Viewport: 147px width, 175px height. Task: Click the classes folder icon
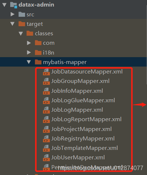click(30, 33)
